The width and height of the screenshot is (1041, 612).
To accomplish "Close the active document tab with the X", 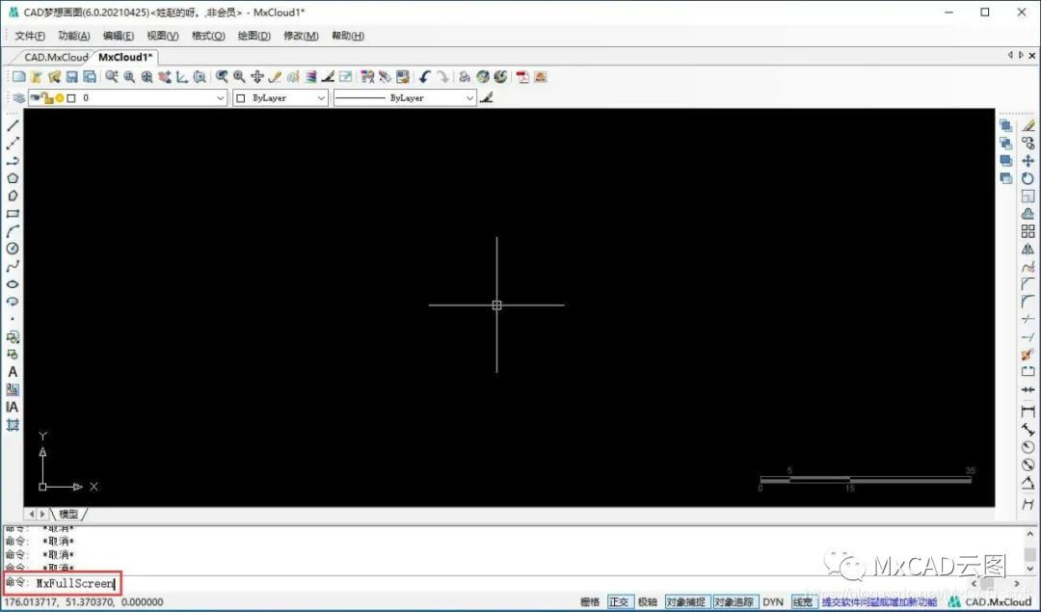I will click(x=1032, y=56).
